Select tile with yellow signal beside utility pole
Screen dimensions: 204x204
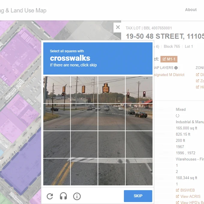pyautogui.click(x=84, y=90)
